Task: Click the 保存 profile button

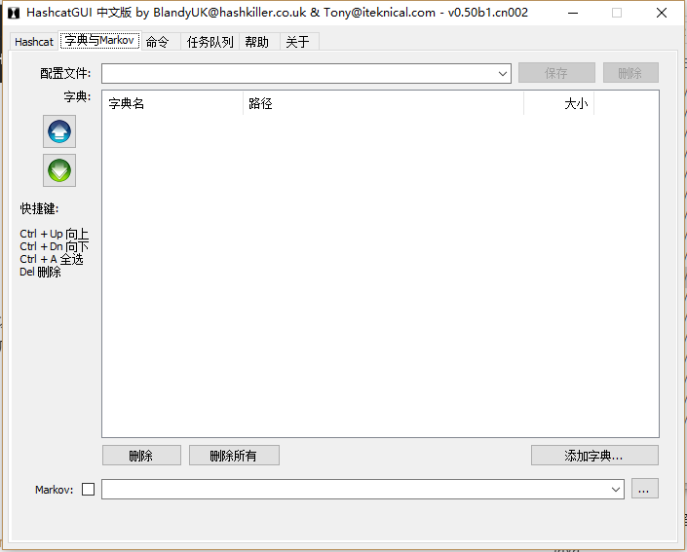Action: [x=556, y=73]
